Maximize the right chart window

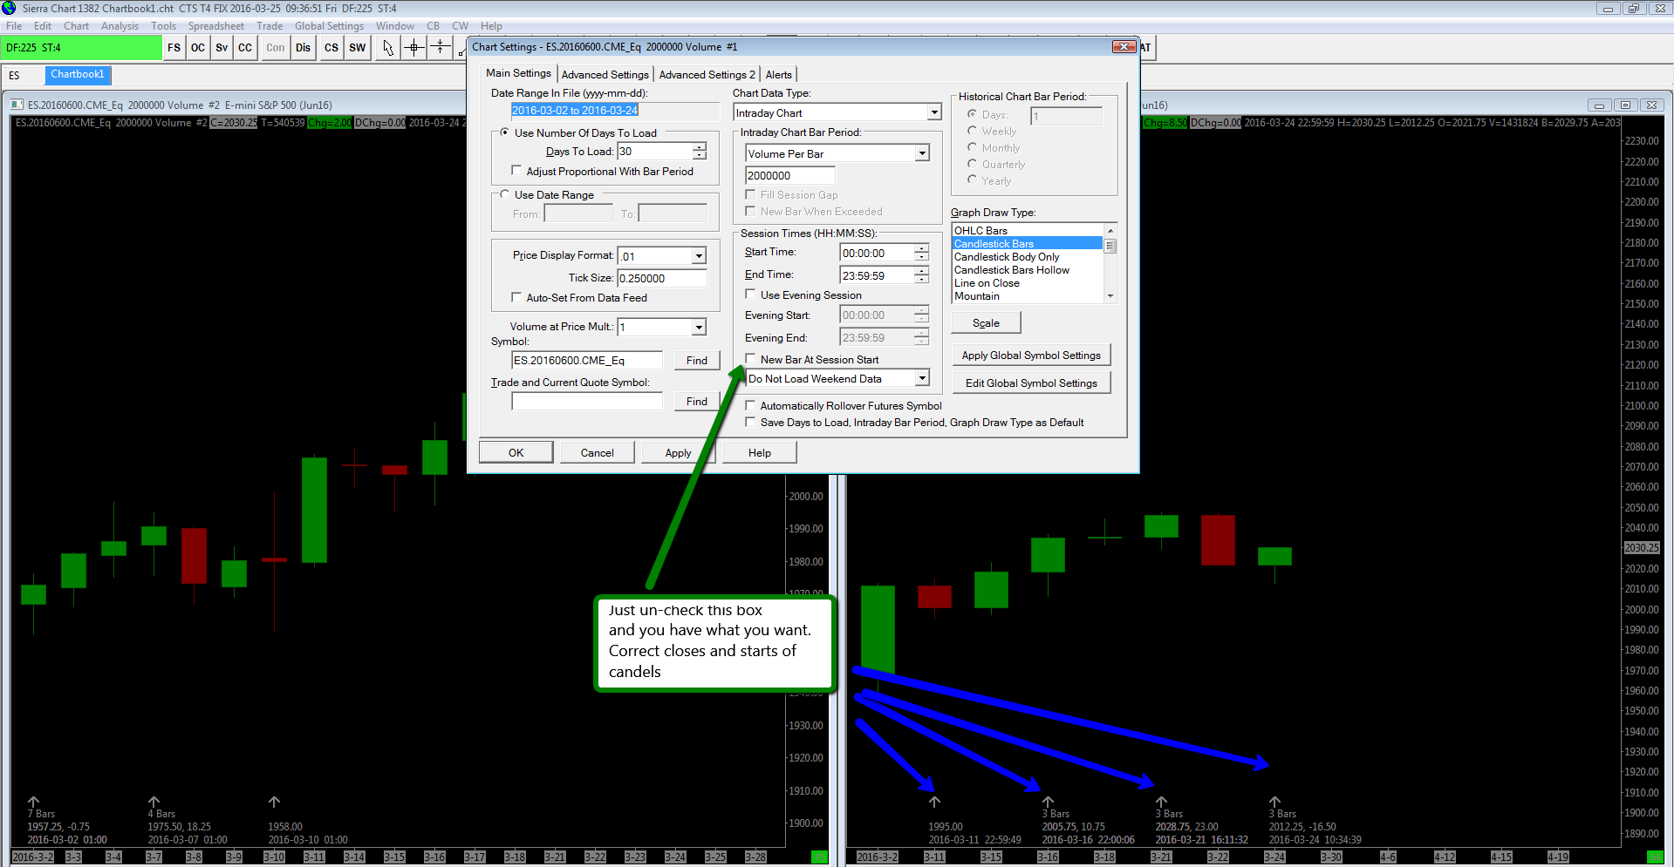click(1625, 105)
